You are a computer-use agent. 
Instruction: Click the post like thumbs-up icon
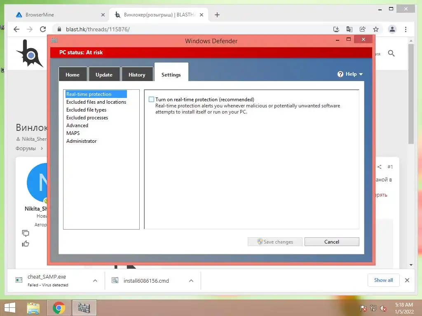click(x=26, y=244)
